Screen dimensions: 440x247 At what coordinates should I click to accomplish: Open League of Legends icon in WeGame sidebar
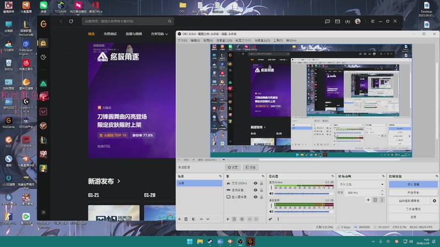click(x=43, y=140)
